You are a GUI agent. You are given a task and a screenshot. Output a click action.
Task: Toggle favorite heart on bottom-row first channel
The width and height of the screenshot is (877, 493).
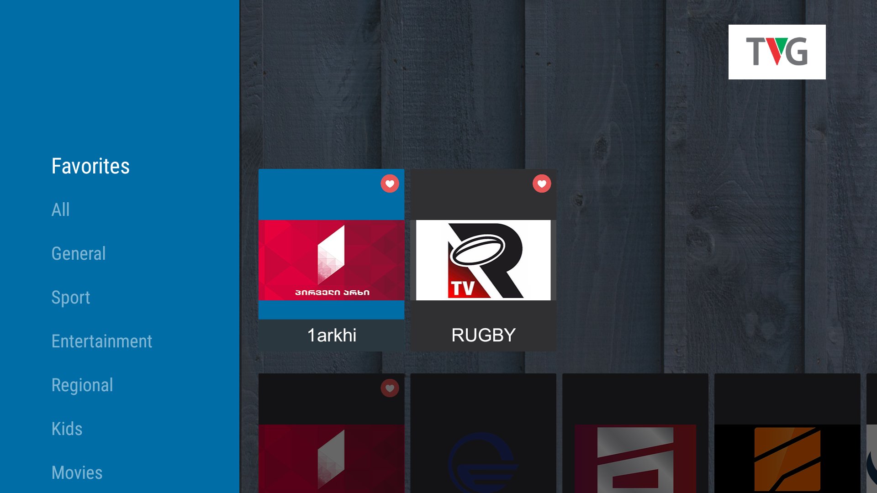[x=390, y=388]
